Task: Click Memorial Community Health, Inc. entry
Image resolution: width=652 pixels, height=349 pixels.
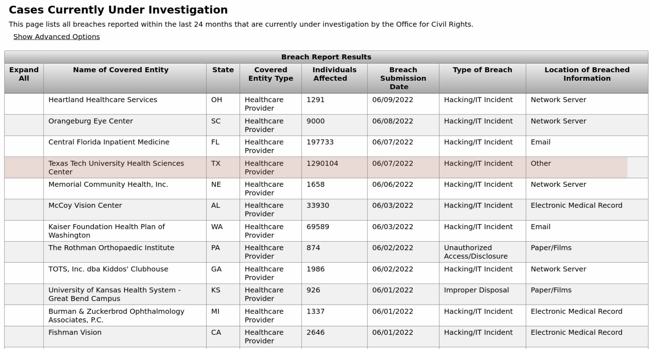Action: 108,184
